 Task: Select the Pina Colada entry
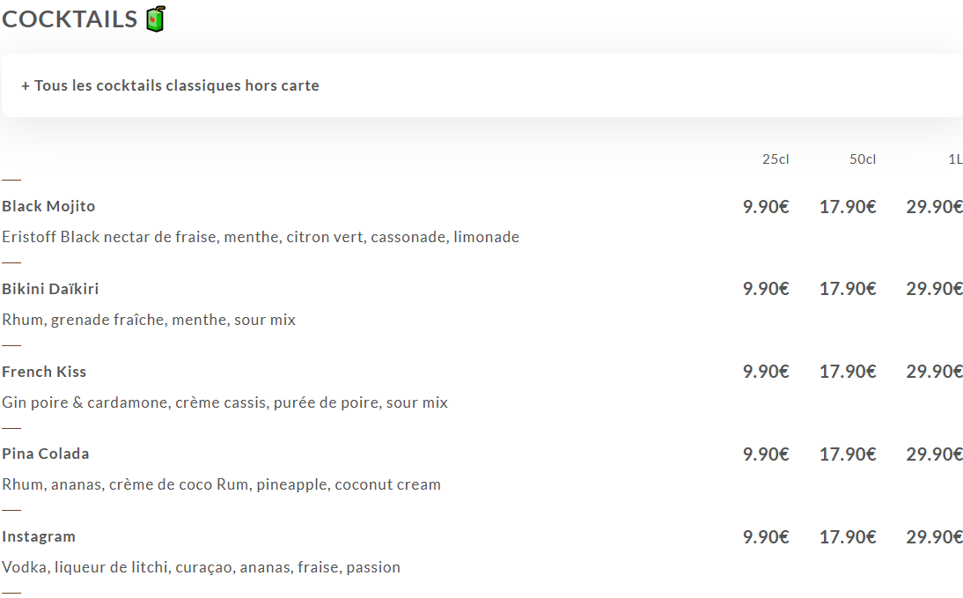tap(46, 454)
